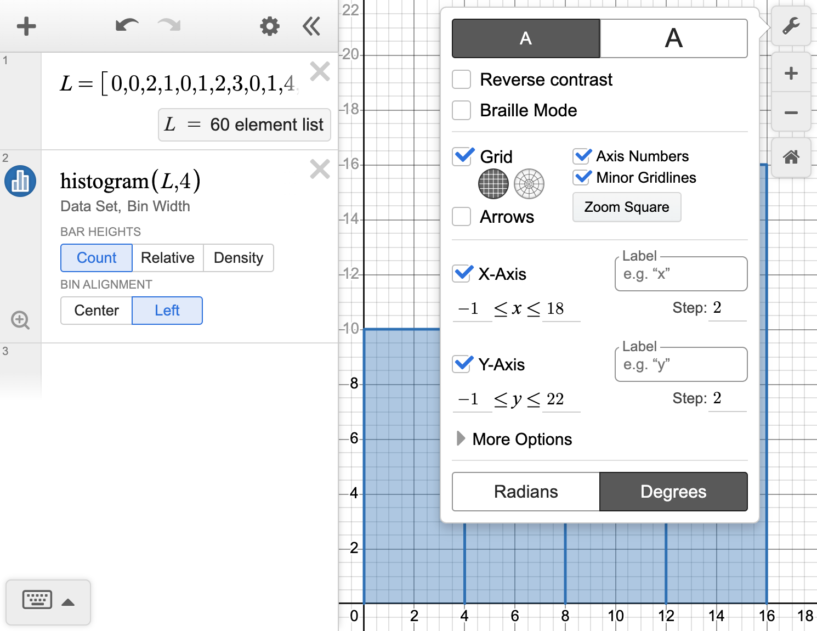817x631 pixels.
Task: Add a new expression with the plus icon
Action: click(26, 26)
